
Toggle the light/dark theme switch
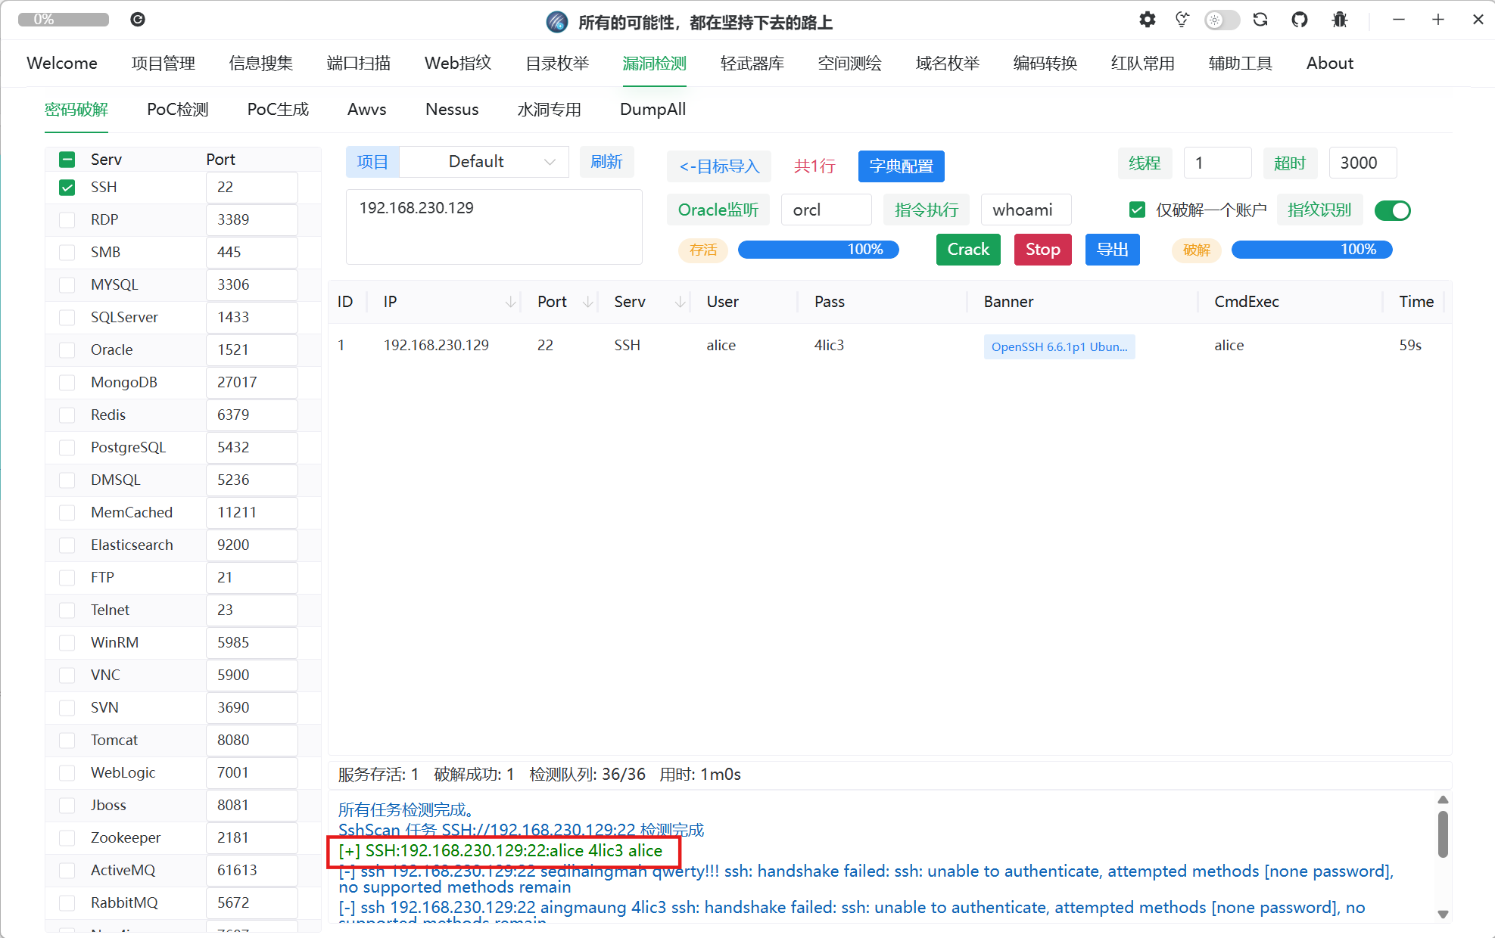click(x=1221, y=20)
